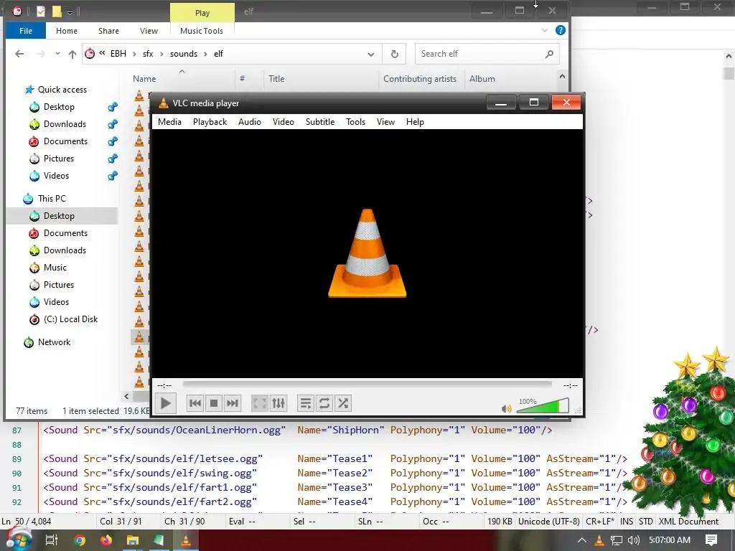This screenshot has height=551, width=735.
Task: Sort by Contributing artists column
Action: pyautogui.click(x=420, y=79)
